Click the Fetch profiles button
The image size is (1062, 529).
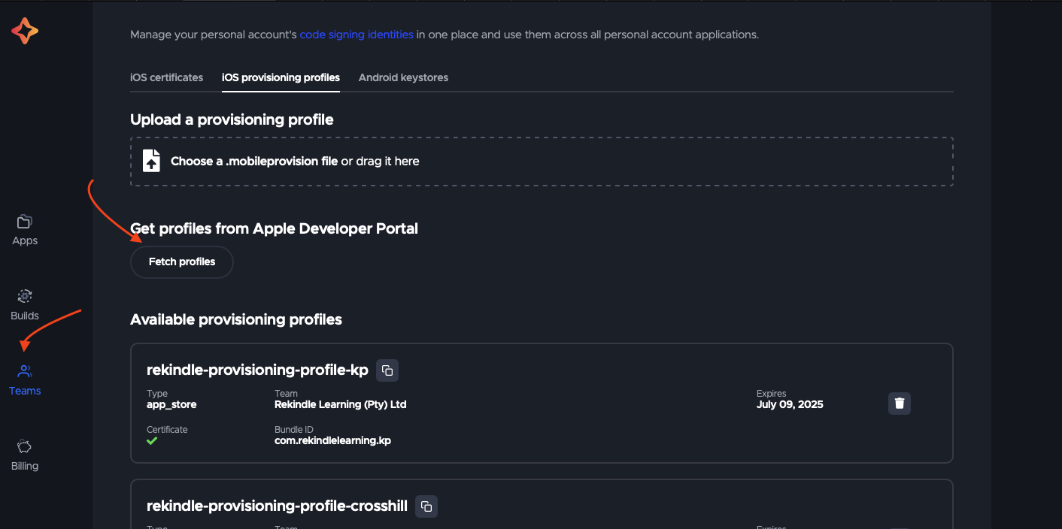point(181,261)
